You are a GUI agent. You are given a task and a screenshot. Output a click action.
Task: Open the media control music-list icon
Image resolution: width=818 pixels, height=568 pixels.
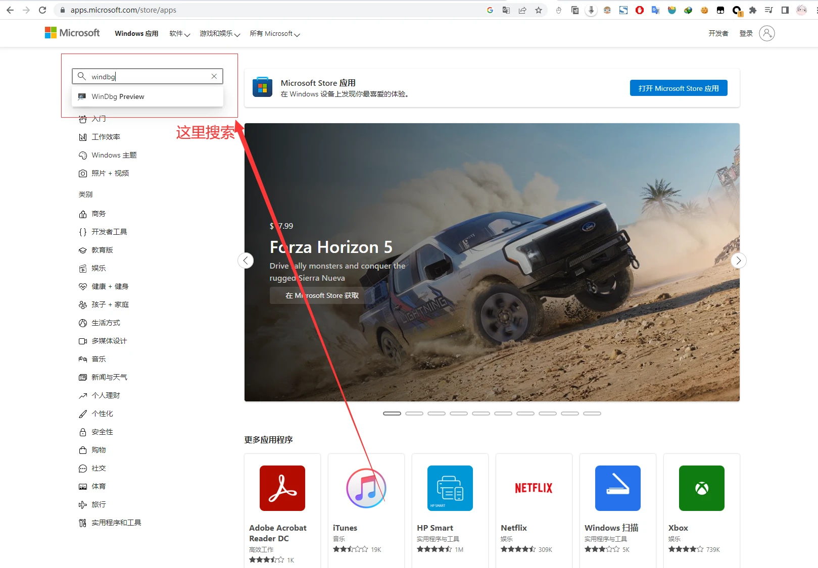point(768,10)
